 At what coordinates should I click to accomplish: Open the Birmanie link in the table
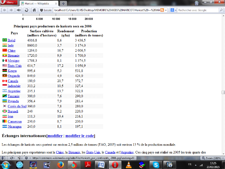point(14,55)
